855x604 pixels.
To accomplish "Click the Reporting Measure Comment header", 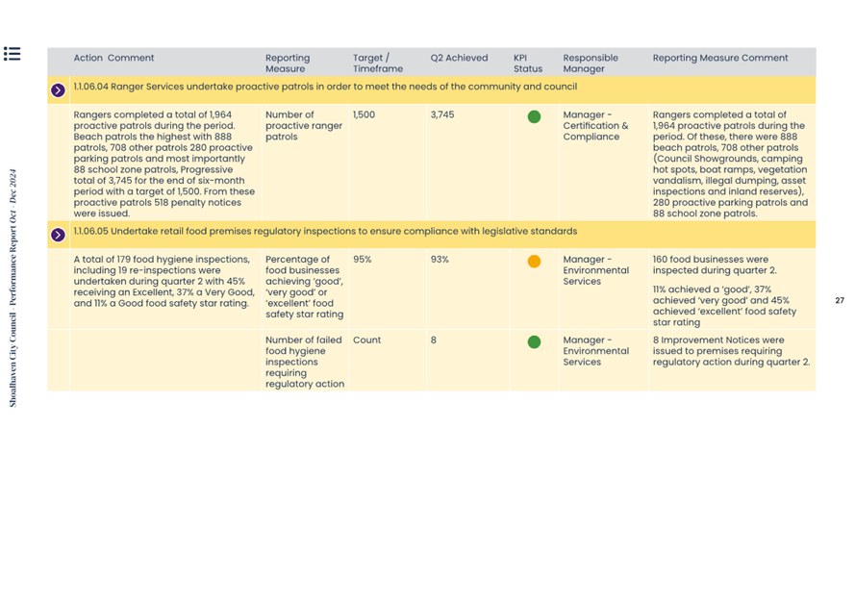I will 719,58.
